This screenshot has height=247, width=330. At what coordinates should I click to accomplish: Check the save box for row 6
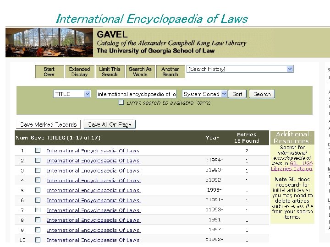38,200
